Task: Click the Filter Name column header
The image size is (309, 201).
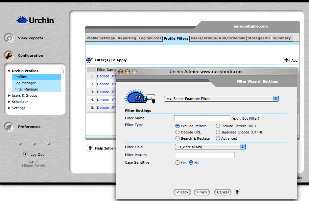Action: tap(106, 70)
